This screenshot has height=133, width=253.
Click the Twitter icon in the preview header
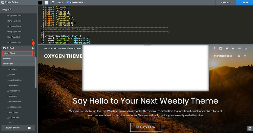pyautogui.click(x=227, y=48)
